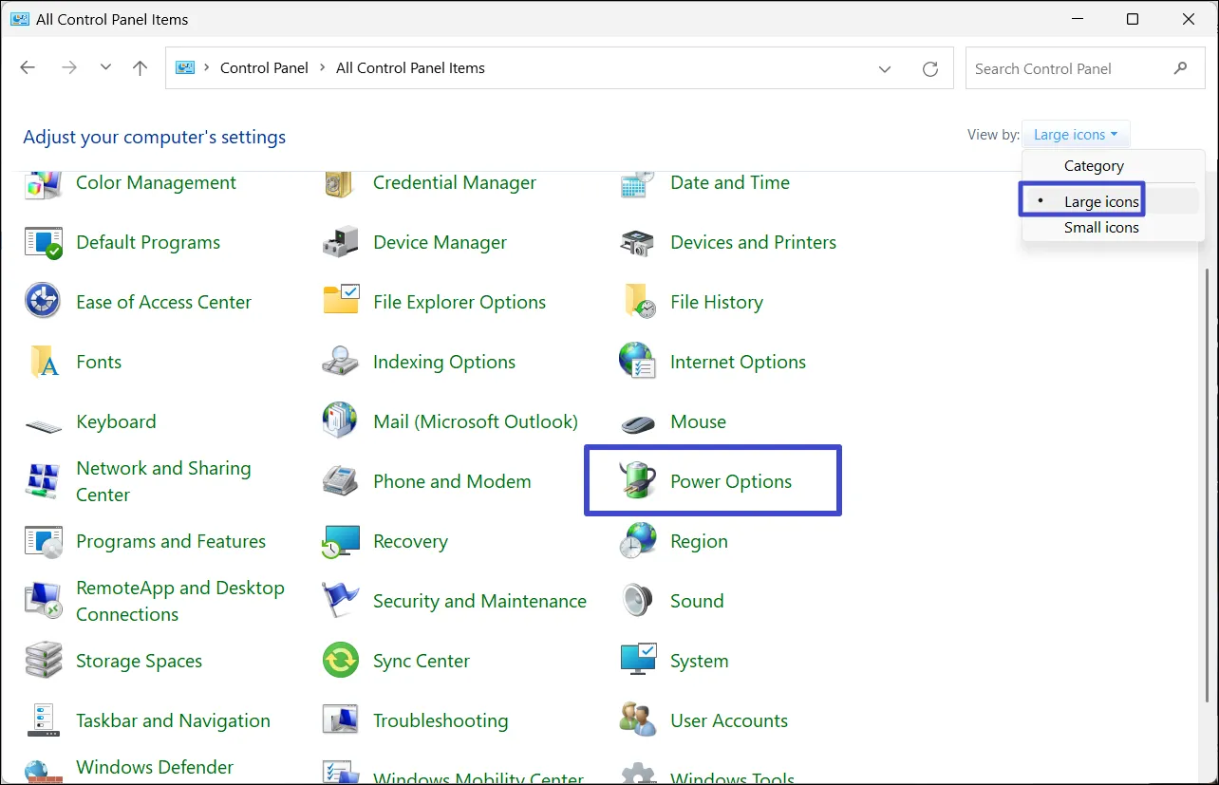The height and width of the screenshot is (785, 1219).
Task: Click the Control Panel breadcrumb
Action: pos(264,68)
